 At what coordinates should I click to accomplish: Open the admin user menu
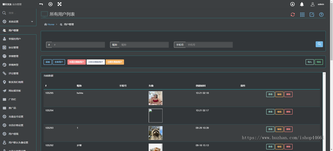(317, 4)
